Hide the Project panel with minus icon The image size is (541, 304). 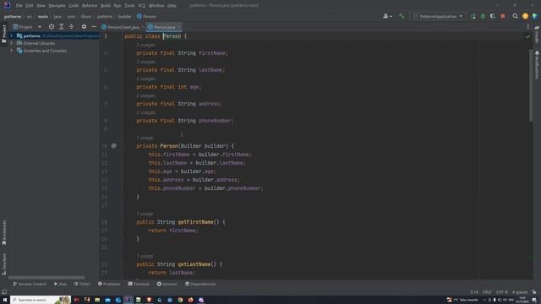coord(94,26)
